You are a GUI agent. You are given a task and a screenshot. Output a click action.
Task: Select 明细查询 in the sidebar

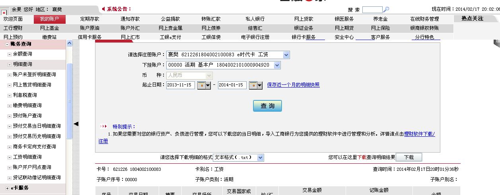click(x=22, y=64)
